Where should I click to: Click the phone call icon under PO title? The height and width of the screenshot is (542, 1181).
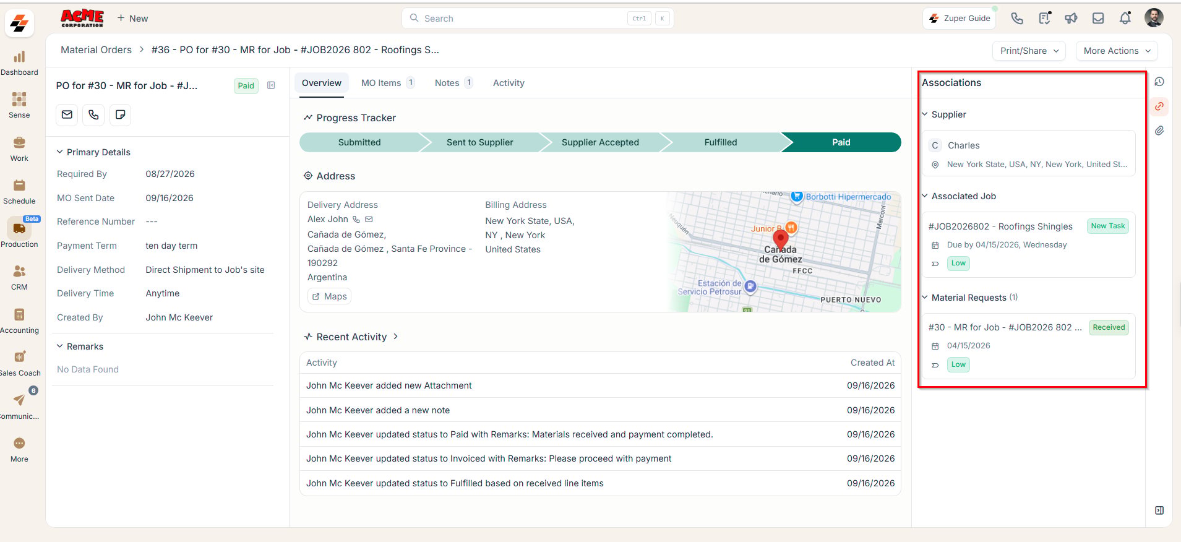click(93, 114)
